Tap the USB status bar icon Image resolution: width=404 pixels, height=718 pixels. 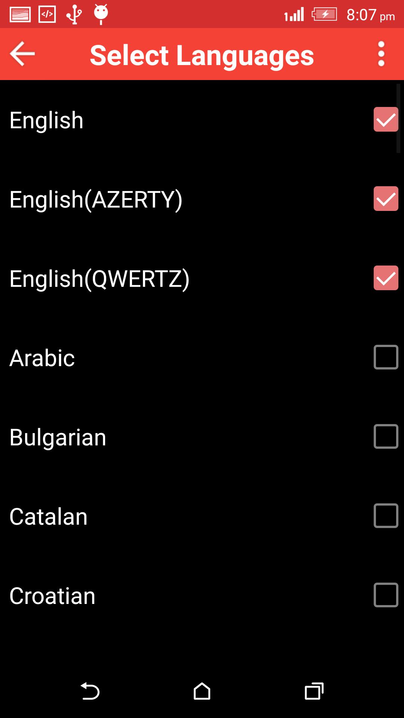74,15
